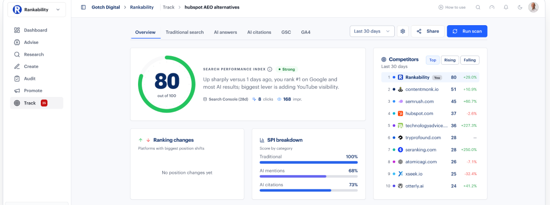Click the Share button

(x=428, y=31)
